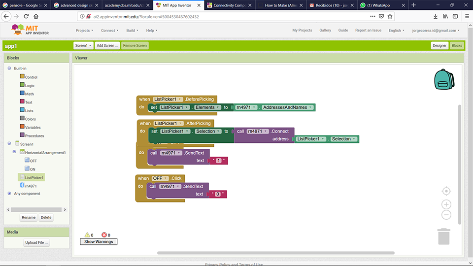Click the red error counter icon
The image size is (473, 266).
coord(104,234)
